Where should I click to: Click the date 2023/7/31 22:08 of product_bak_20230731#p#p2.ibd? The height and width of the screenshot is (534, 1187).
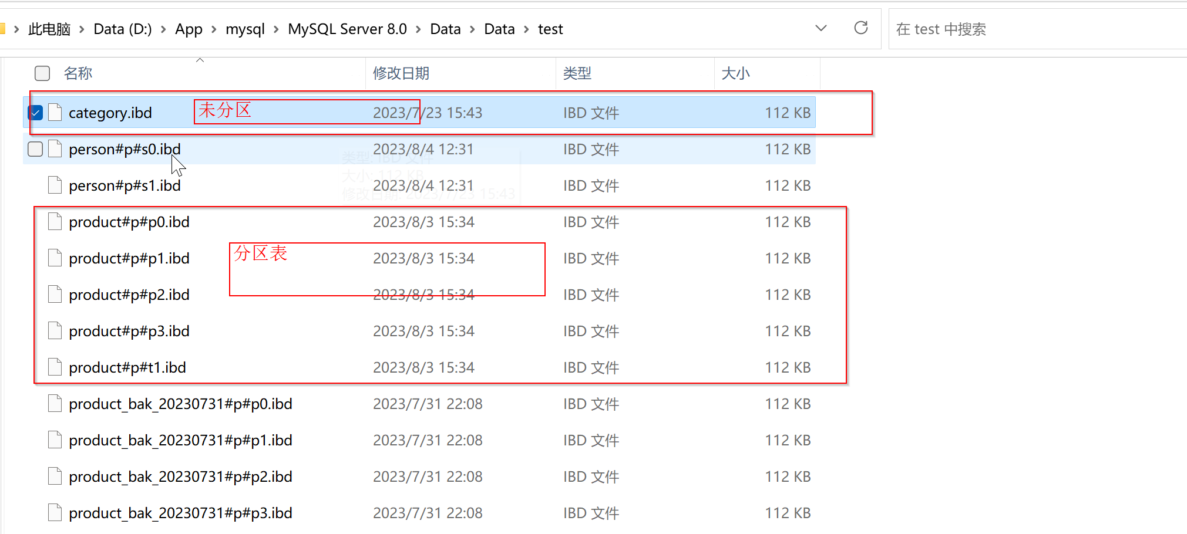coord(428,476)
